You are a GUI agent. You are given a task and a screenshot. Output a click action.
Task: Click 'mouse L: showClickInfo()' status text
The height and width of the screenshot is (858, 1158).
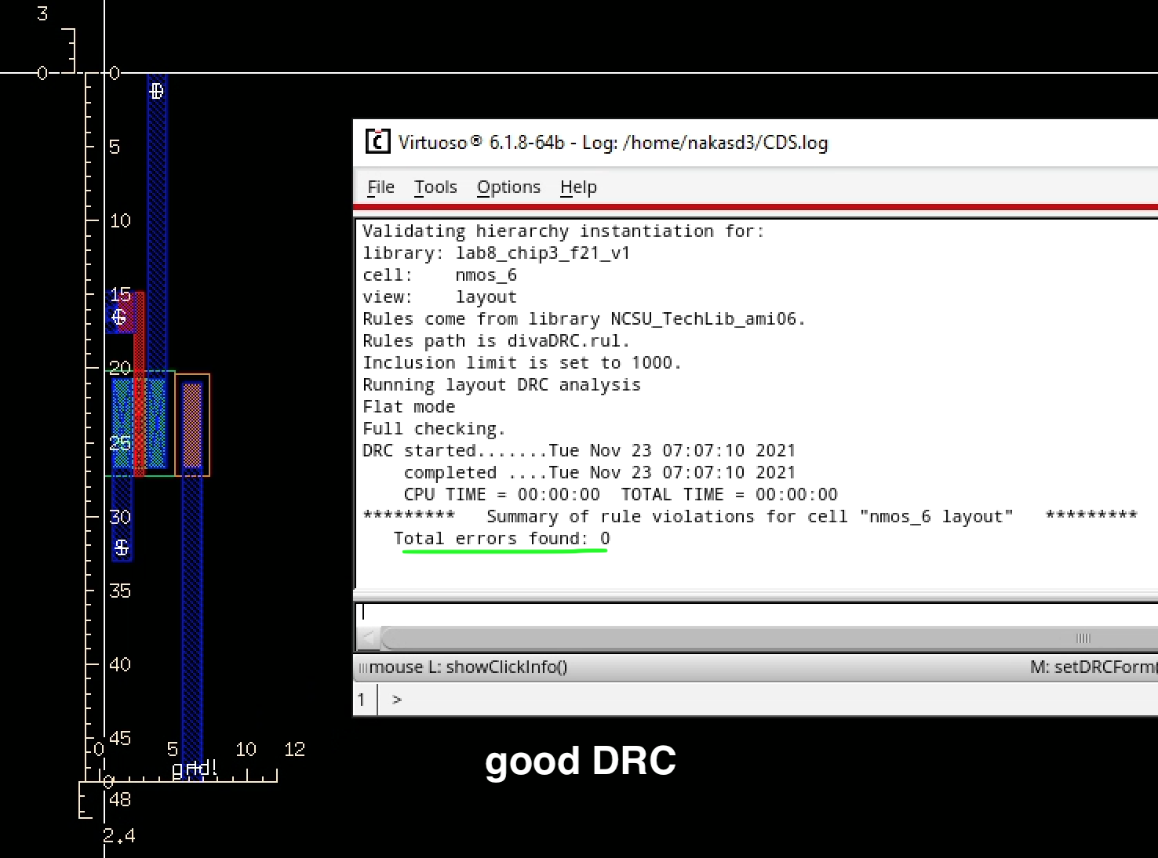pos(468,667)
